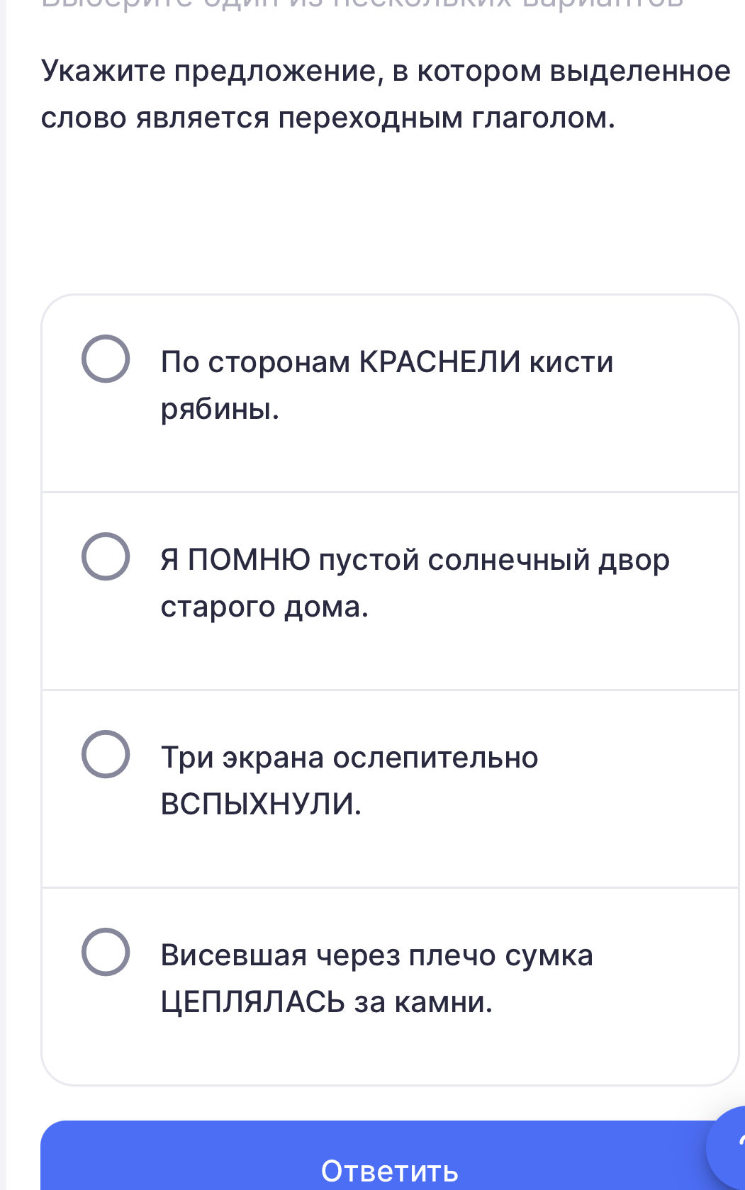Click the word 'рябины' in the first option

pos(220,409)
